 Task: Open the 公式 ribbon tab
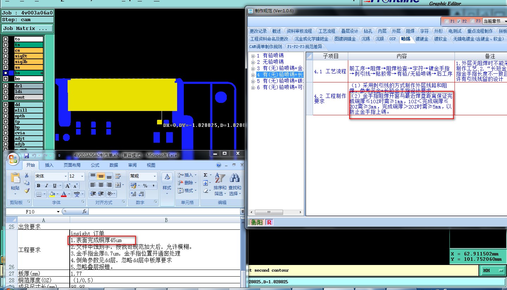(95, 165)
